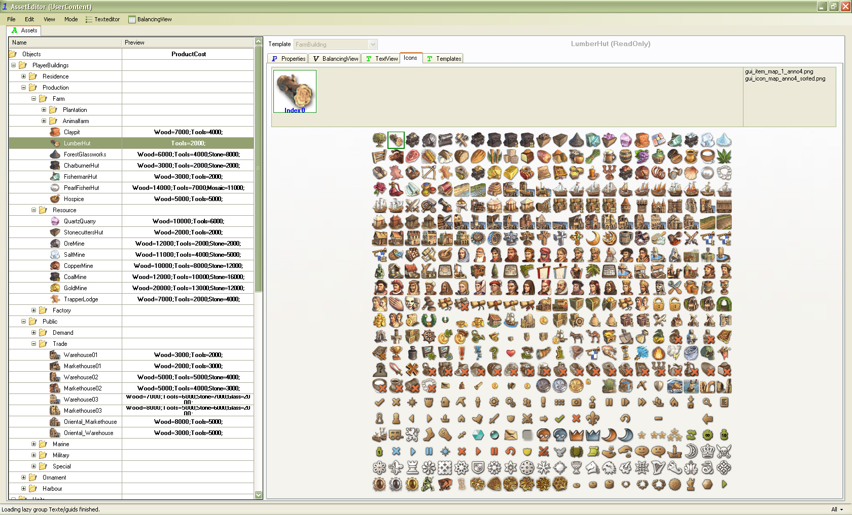Screen dimensions: 852x515
Task: Expand the Animalfarm folder
Action: tap(44, 121)
